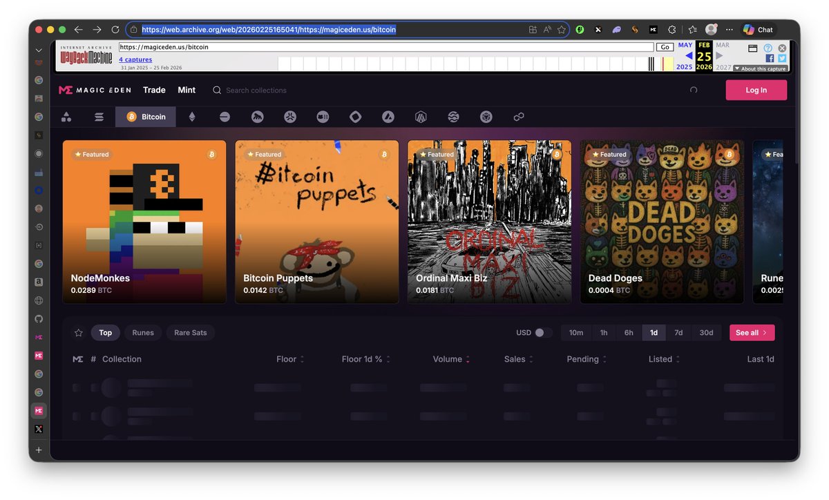This screenshot has width=829, height=500.
Task: Click the Wayback URL input field
Action: click(386, 47)
